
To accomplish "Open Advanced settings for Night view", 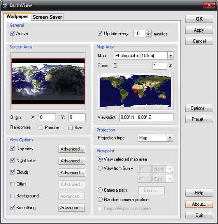I will pos(72,161).
